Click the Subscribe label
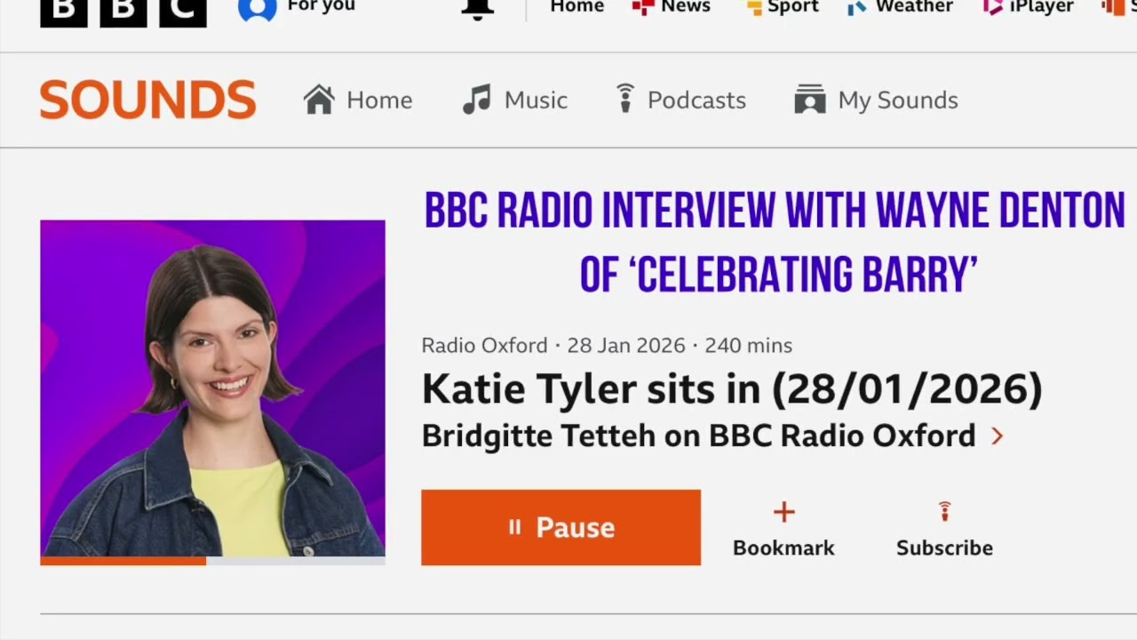The height and width of the screenshot is (640, 1137). coord(944,548)
